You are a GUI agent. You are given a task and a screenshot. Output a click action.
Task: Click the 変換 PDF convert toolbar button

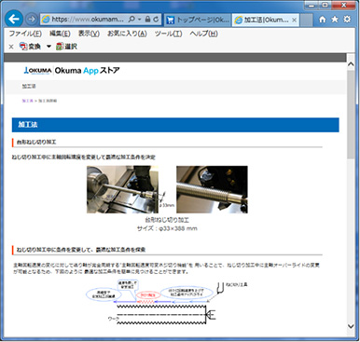[x=30, y=47]
